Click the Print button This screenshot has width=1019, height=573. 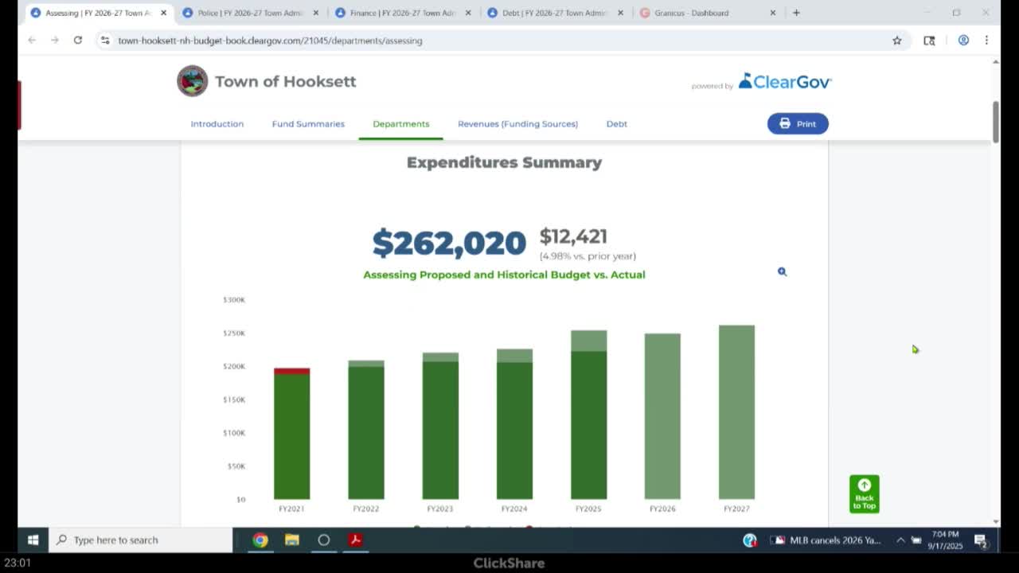point(797,123)
